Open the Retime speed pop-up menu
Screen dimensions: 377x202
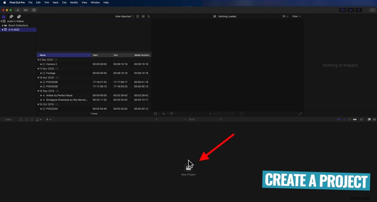coord(173,114)
